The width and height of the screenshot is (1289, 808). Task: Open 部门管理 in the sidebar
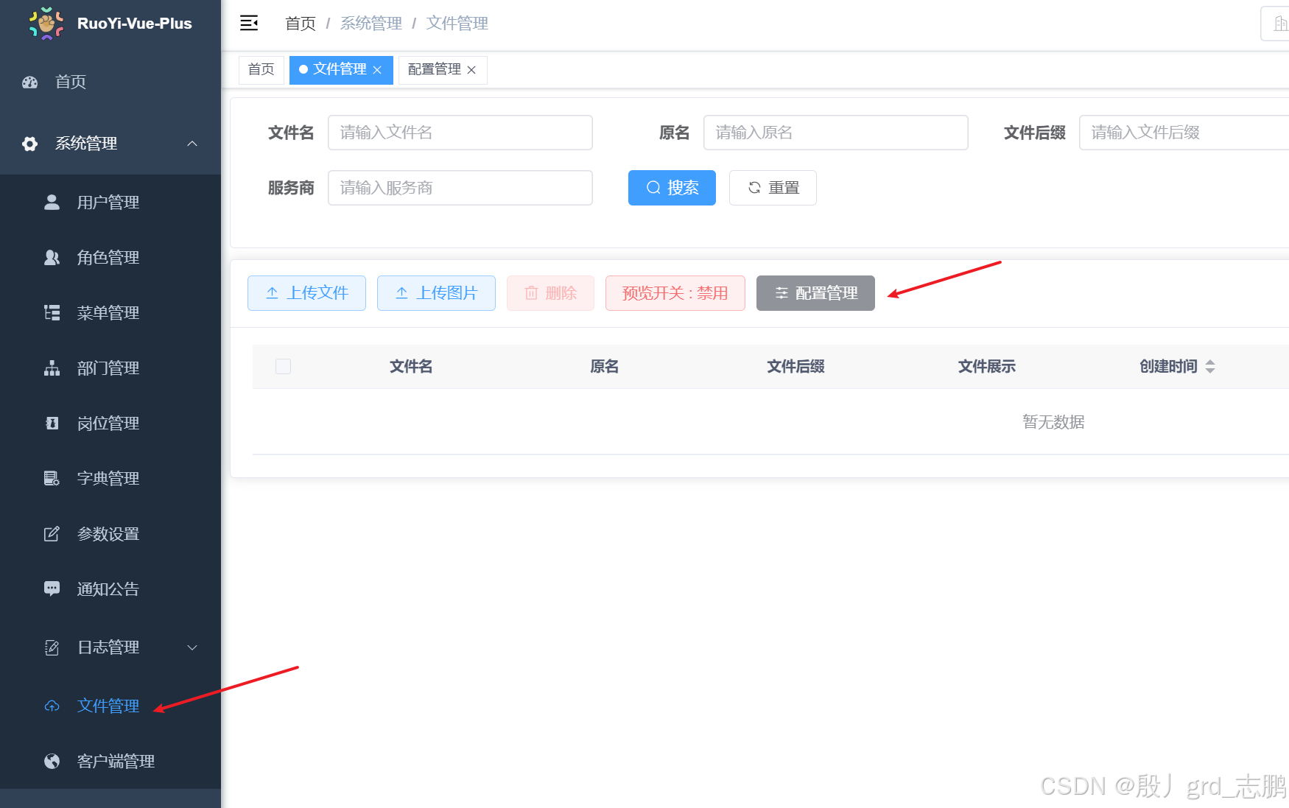click(x=110, y=368)
